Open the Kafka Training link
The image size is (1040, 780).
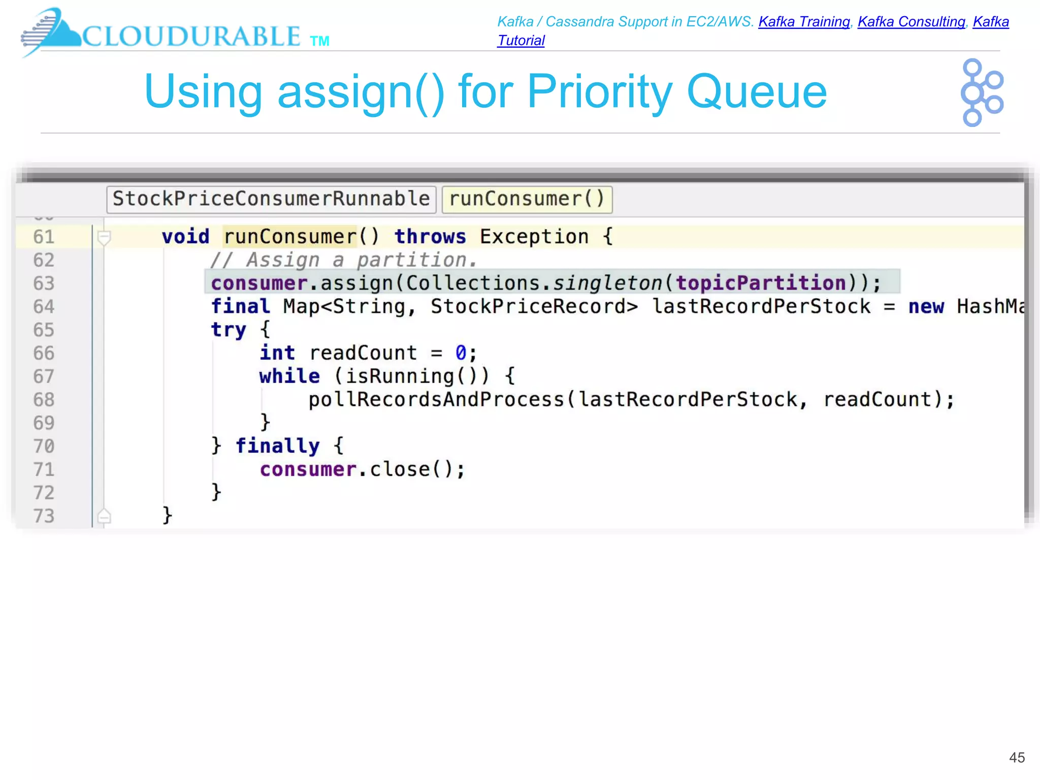[804, 22]
